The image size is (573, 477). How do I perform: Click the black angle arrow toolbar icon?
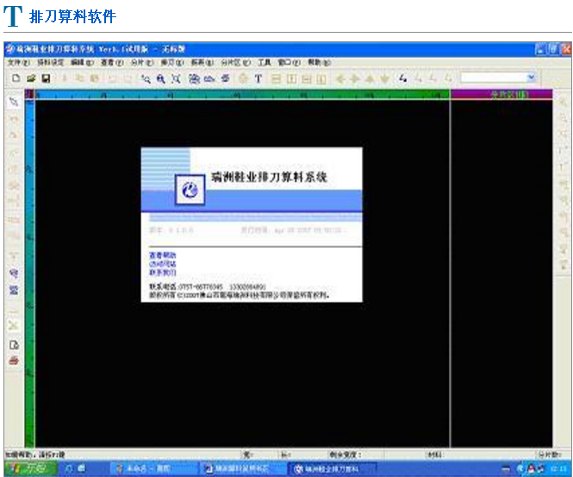point(402,78)
